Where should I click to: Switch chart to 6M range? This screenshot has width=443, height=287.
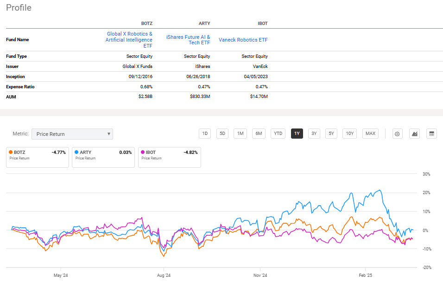259,134
